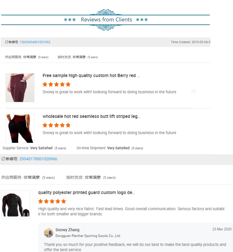Viewport: 233px width, 252px height.
Task: Open order number 12655454501027452 link
Action: point(35,42)
